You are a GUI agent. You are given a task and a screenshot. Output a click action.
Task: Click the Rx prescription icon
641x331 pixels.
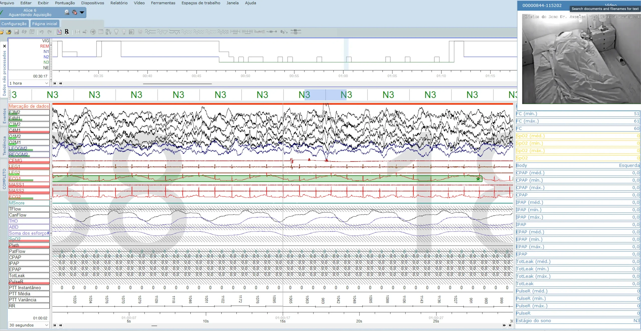[67, 32]
